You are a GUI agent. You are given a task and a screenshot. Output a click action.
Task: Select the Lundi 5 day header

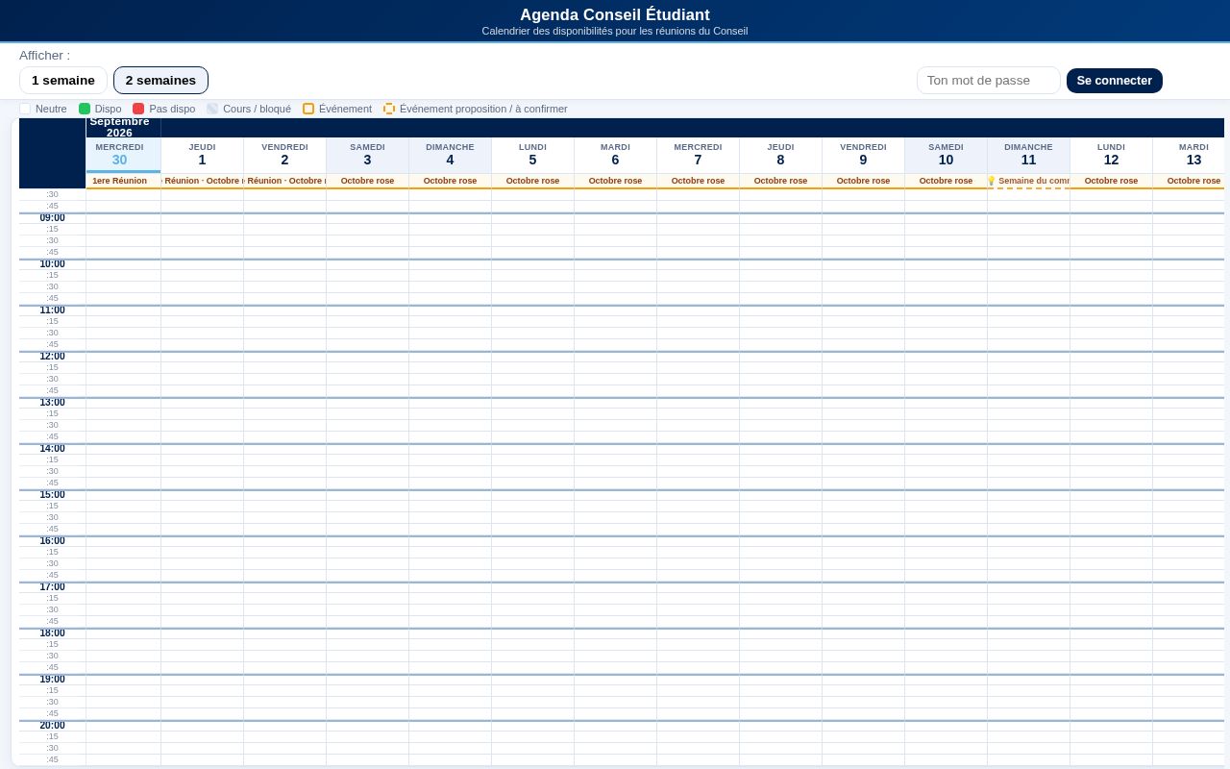(x=532, y=155)
